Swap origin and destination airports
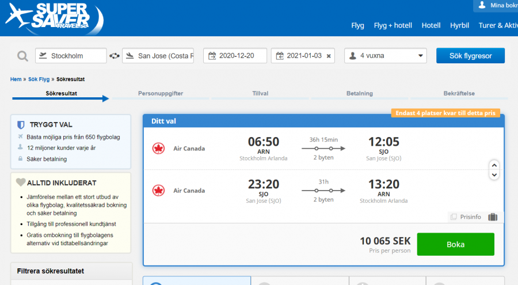This screenshot has height=285, width=518. click(x=115, y=56)
